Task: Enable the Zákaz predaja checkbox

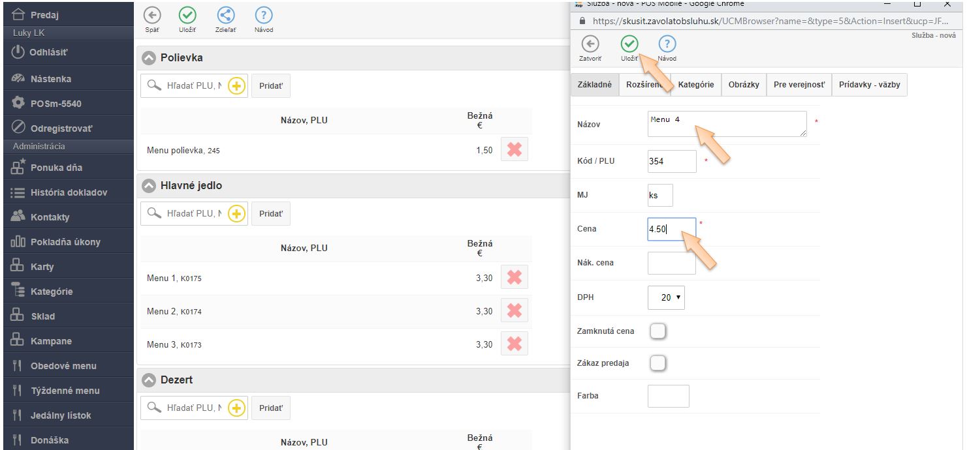Action: click(x=658, y=363)
